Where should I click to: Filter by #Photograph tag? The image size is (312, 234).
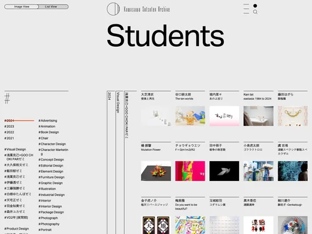click(48, 218)
